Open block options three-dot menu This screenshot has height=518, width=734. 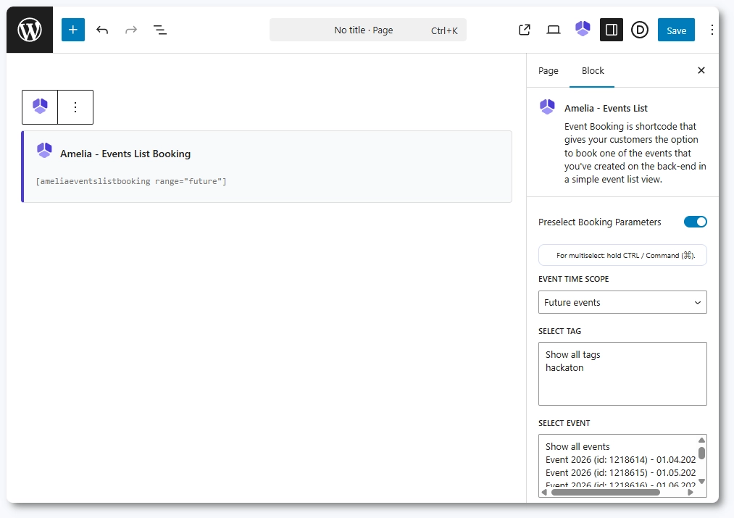[x=75, y=107]
